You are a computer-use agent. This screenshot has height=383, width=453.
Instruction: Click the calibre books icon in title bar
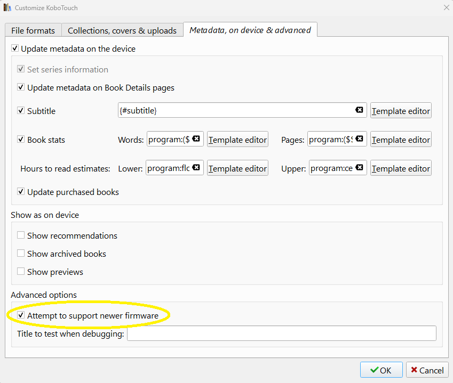tap(7, 7)
